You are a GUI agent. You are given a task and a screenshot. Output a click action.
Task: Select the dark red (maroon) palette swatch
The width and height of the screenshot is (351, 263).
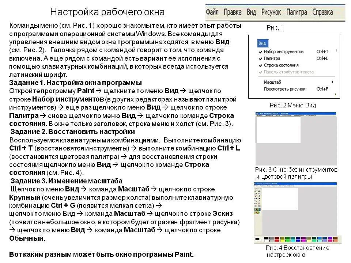[277, 238]
